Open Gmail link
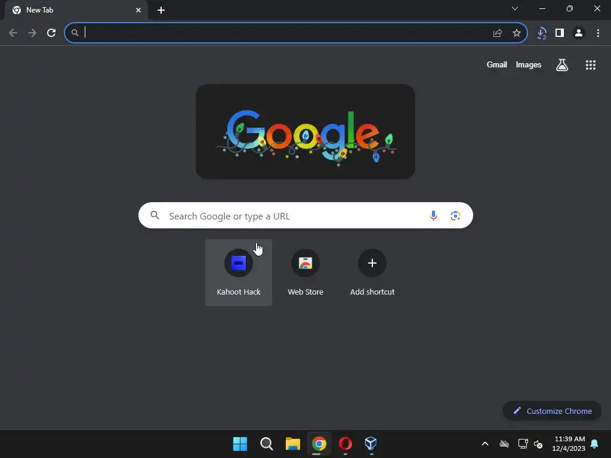Screen dimensions: 611x458 [x=496, y=64]
